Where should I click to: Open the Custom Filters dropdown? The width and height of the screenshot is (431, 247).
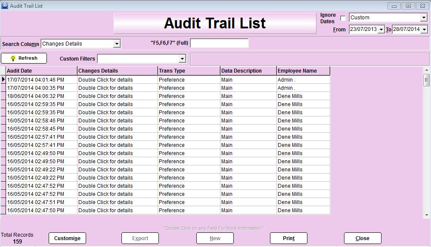[182, 59]
